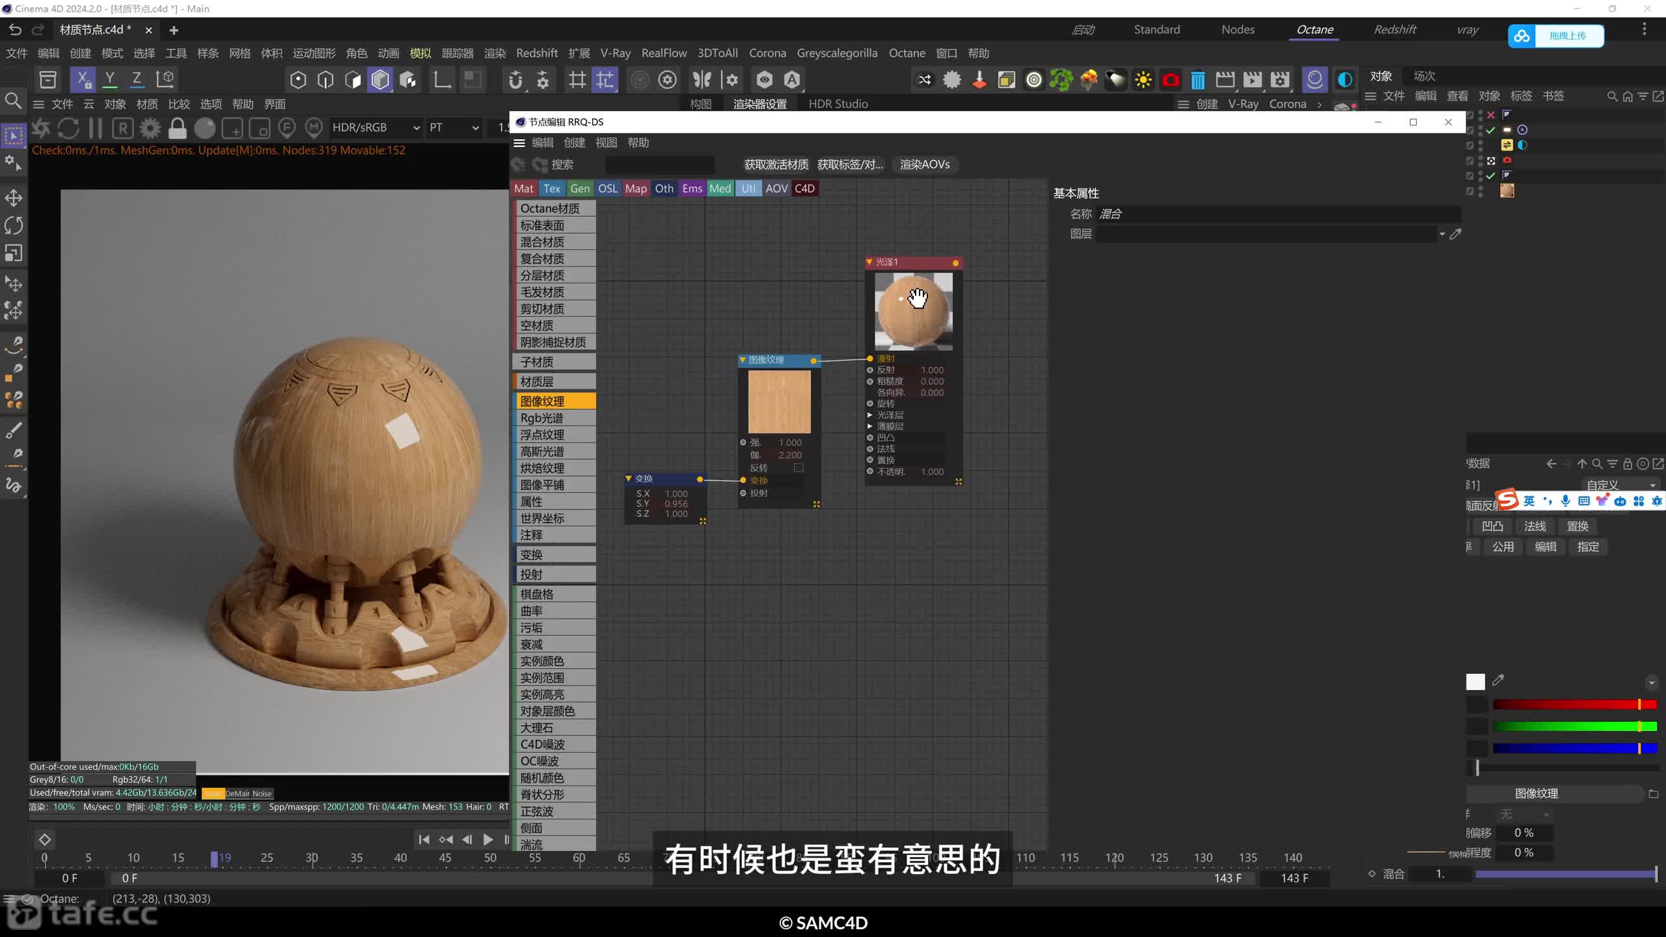This screenshot has width=1666, height=937.
Task: Click the focus picker F pin icon
Action: (287, 128)
